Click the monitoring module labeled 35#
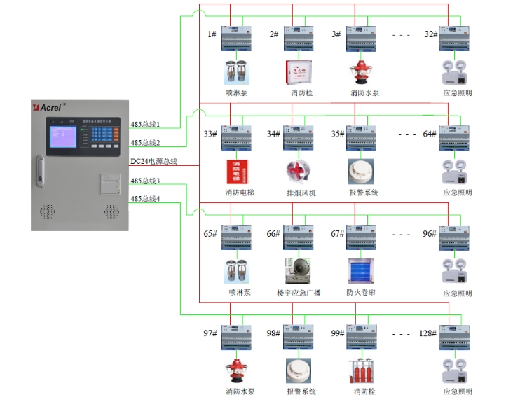This screenshot has width=513, height=402. [360, 138]
